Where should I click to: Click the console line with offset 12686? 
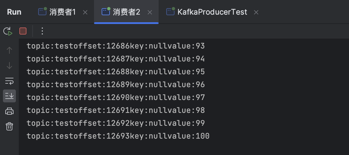[x=116, y=46]
